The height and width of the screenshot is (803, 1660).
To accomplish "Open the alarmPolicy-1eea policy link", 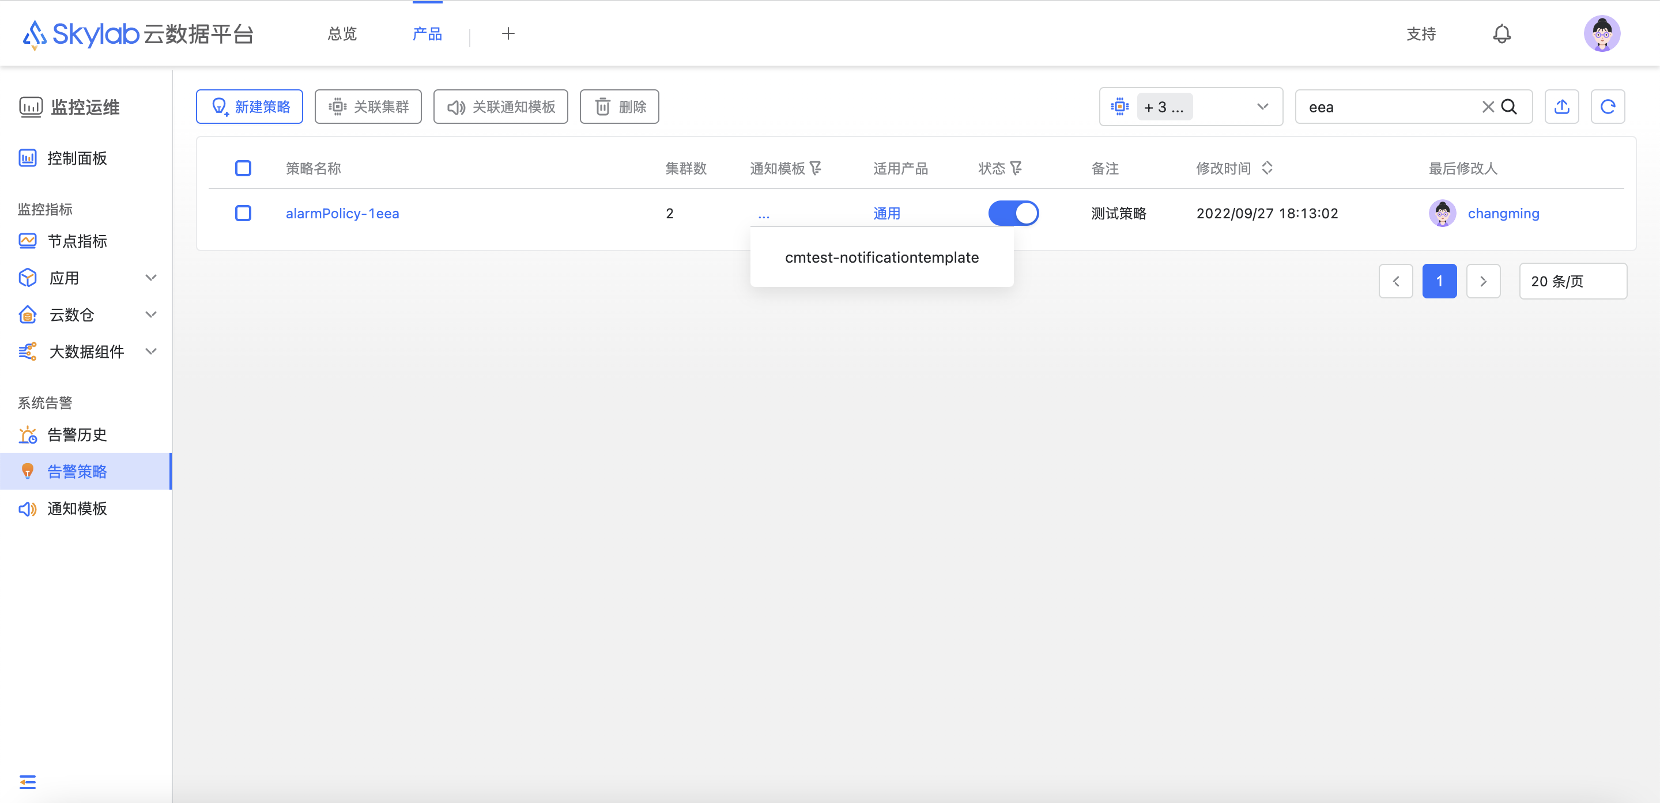I will pyautogui.click(x=342, y=213).
